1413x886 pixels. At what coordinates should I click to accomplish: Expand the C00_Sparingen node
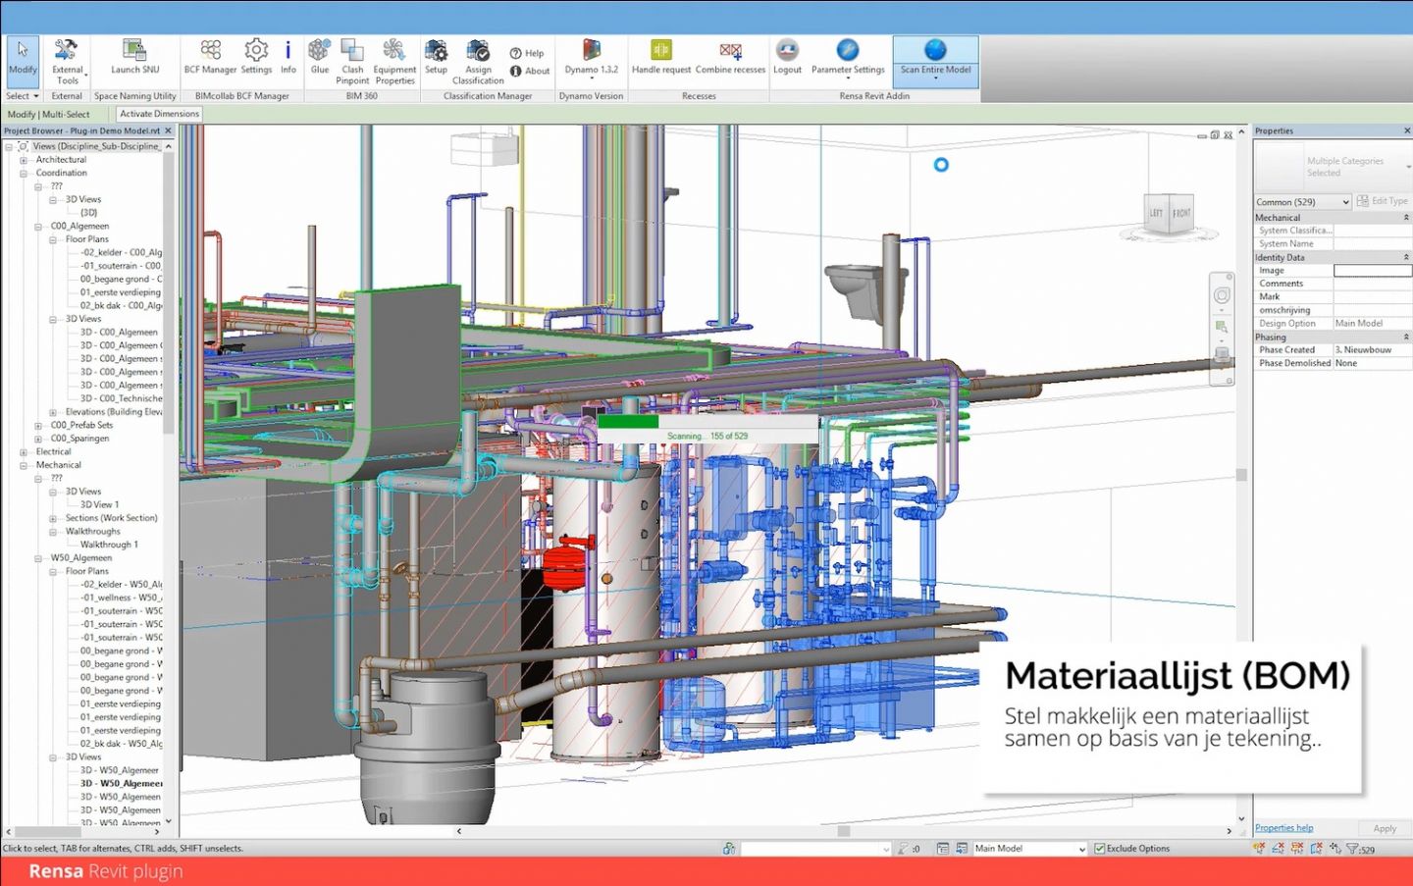point(38,440)
